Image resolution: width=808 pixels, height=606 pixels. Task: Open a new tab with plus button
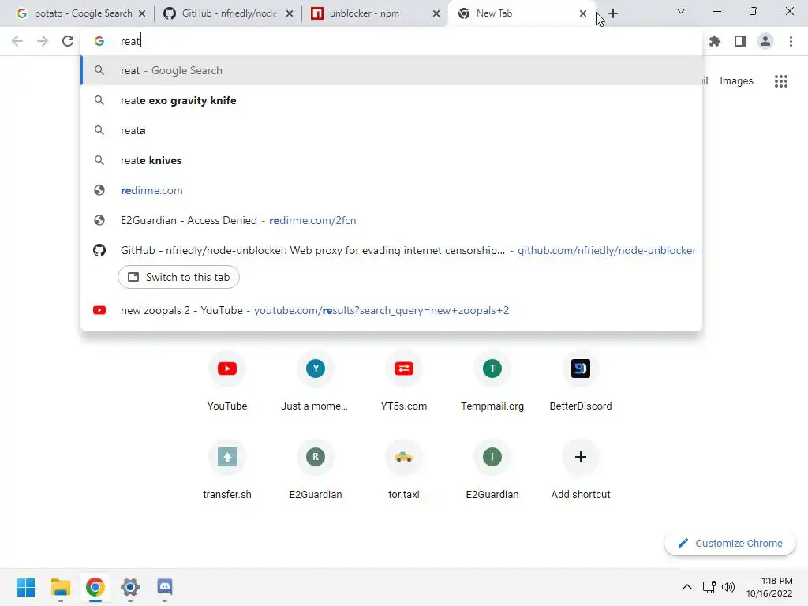612,13
